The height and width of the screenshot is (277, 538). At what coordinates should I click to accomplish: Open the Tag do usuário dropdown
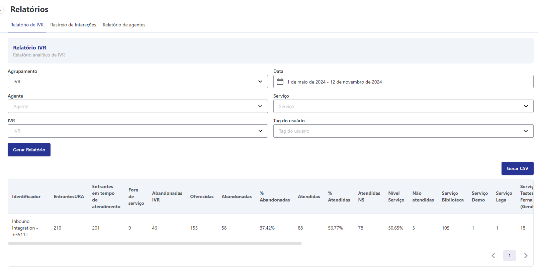pyautogui.click(x=403, y=131)
